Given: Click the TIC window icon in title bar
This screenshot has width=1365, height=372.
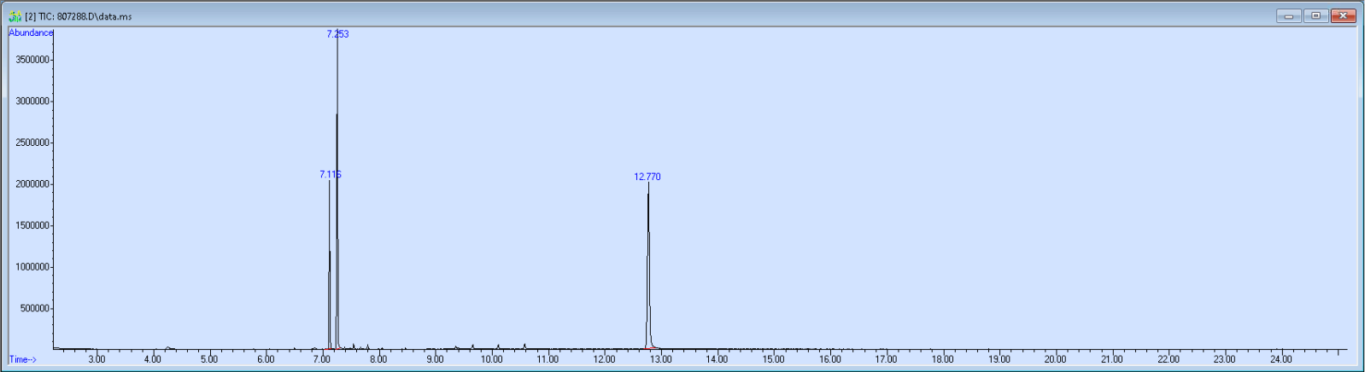Looking at the screenshot, I should point(15,16).
